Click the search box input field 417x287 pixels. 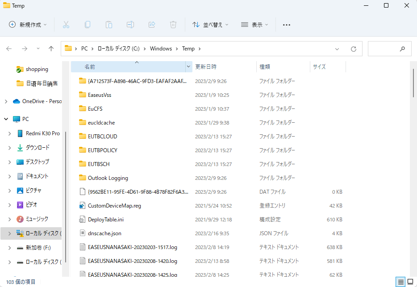(386, 49)
